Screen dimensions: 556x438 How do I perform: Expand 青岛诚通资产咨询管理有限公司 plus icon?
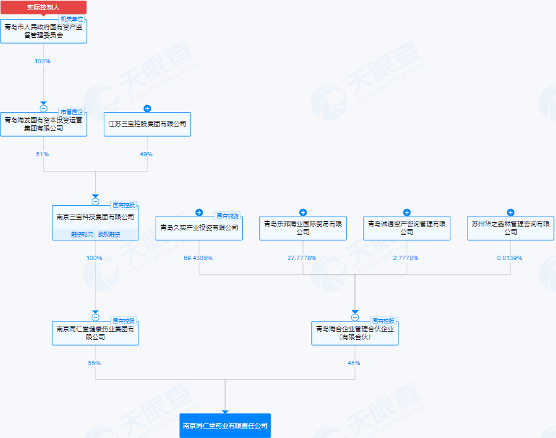point(407,212)
